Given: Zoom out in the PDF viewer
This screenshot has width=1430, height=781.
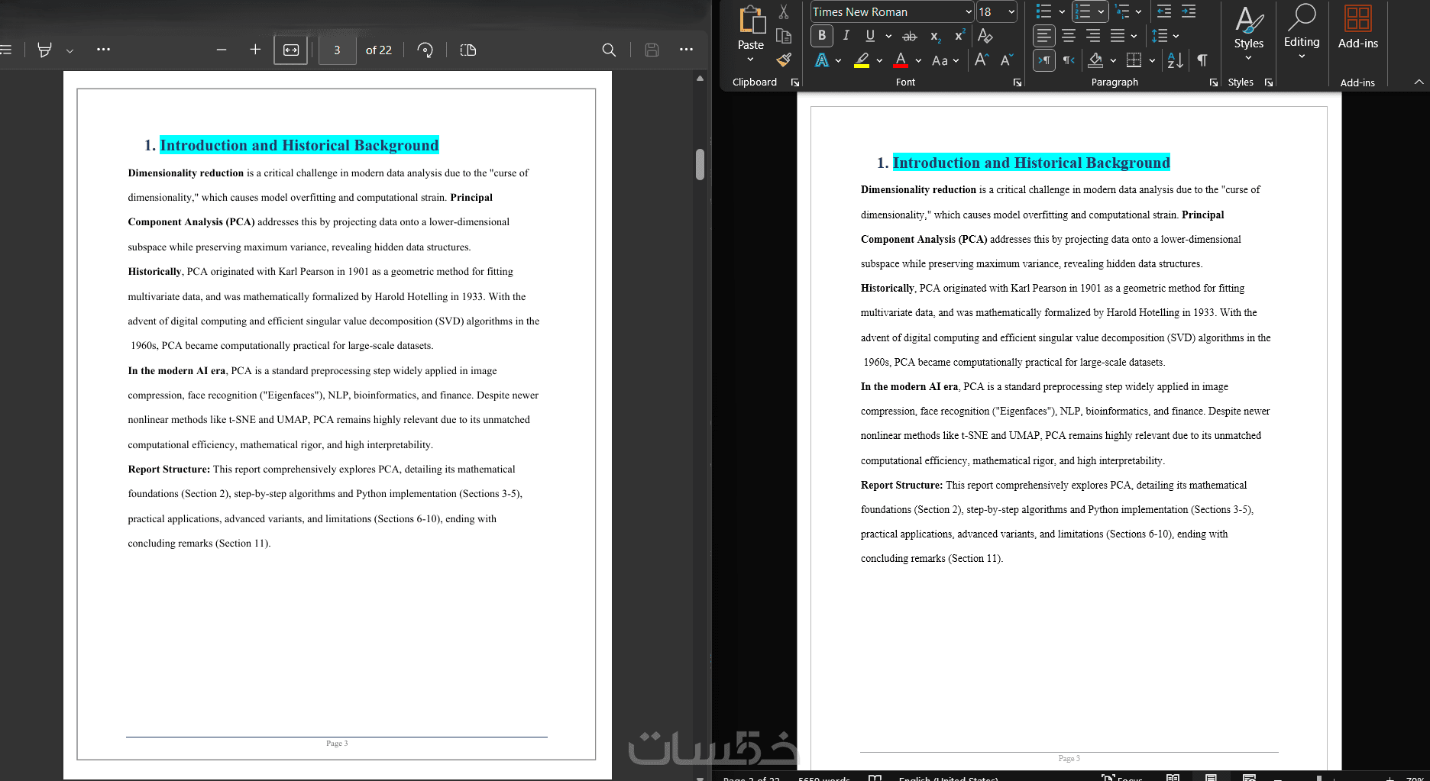Looking at the screenshot, I should [x=222, y=50].
